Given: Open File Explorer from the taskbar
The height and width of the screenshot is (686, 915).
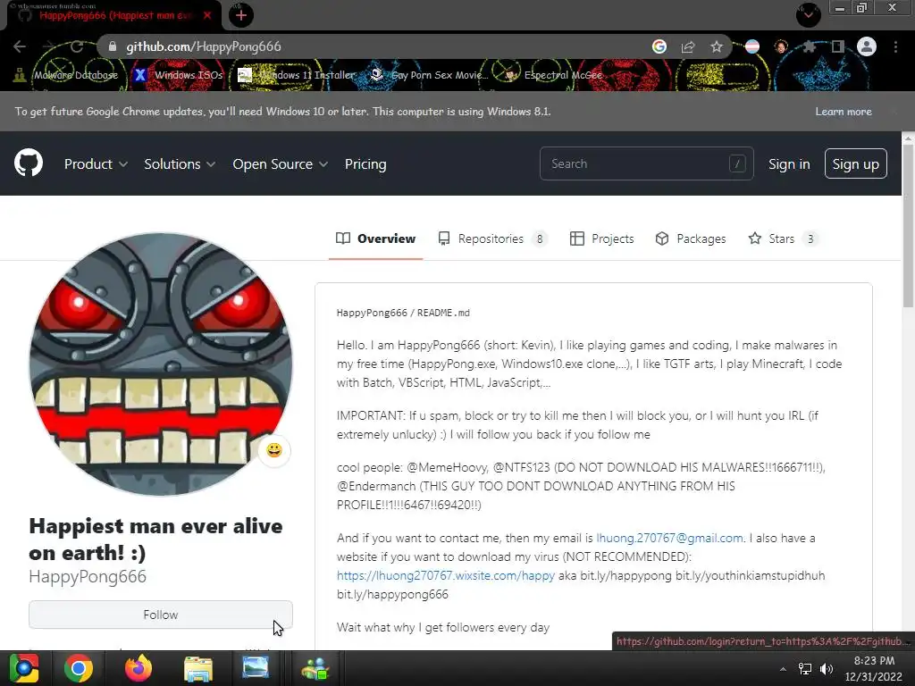Looking at the screenshot, I should tap(197, 668).
